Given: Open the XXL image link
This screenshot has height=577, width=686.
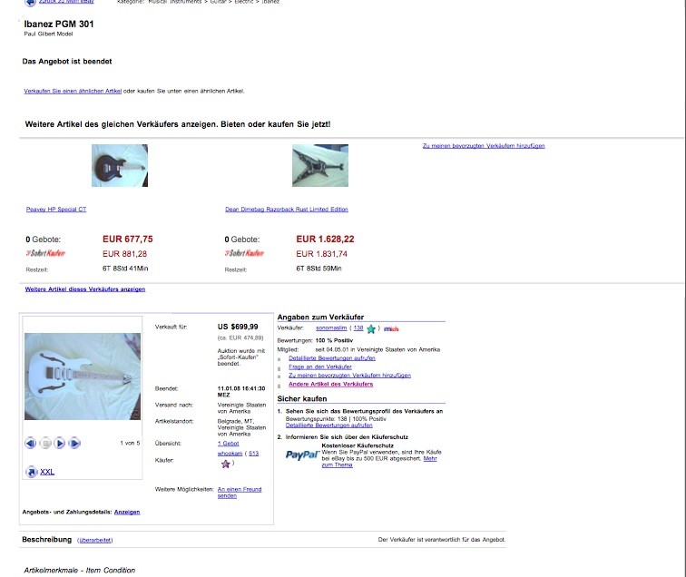Looking at the screenshot, I should tap(47, 472).
